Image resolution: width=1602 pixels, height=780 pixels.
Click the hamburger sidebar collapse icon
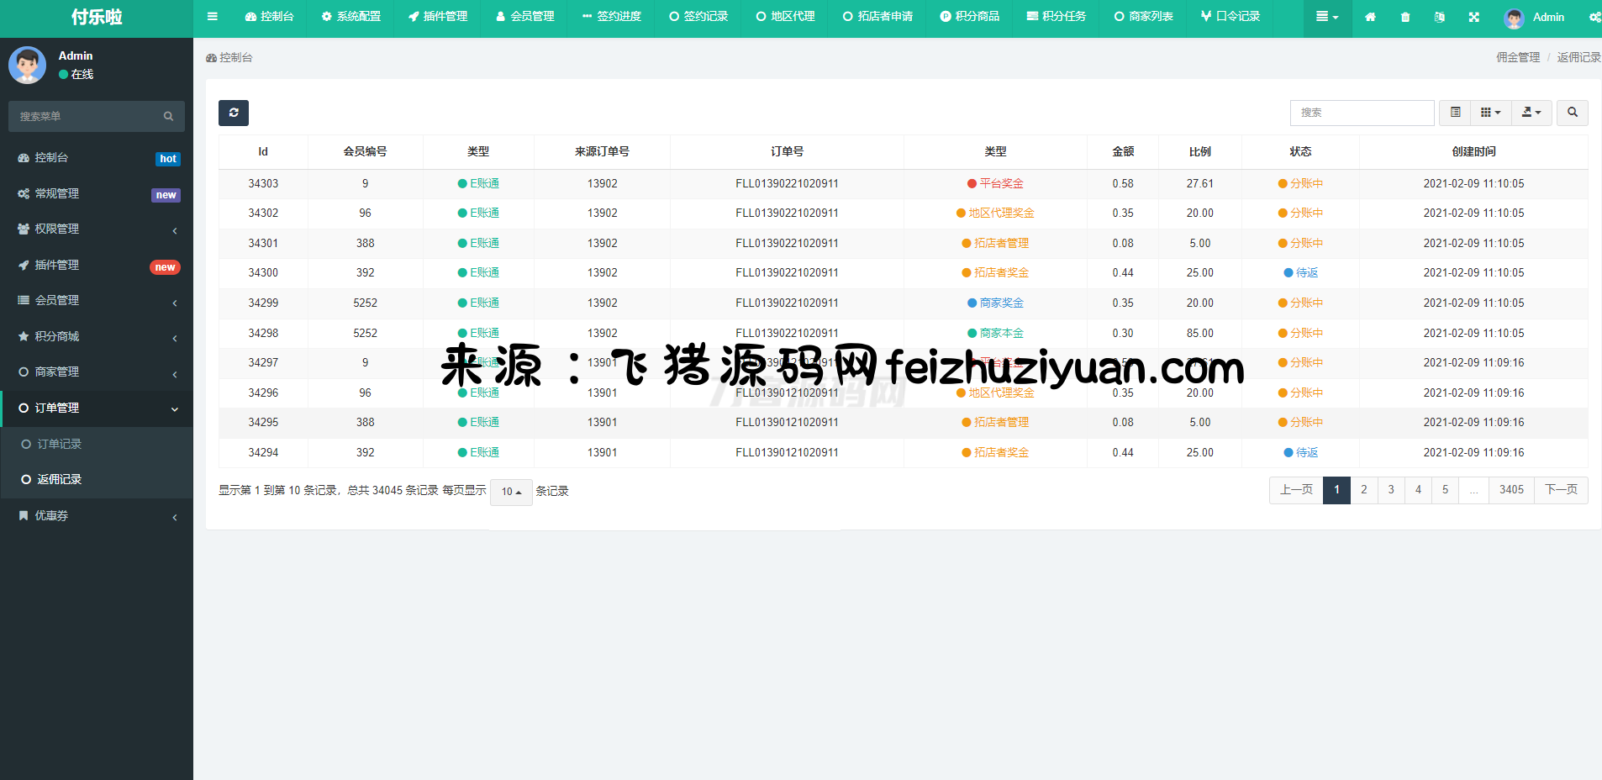213,17
